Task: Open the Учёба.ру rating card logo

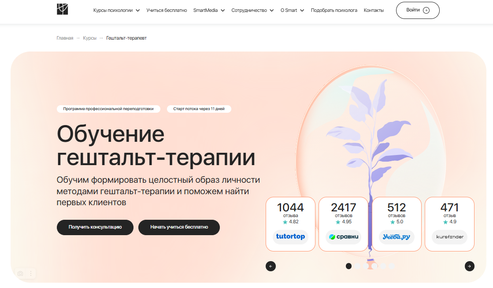Action: [396, 237]
